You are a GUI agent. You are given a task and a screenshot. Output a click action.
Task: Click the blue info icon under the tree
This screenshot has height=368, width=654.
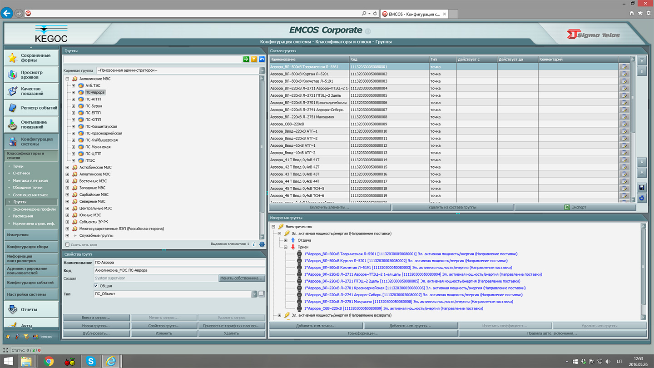(x=254, y=244)
